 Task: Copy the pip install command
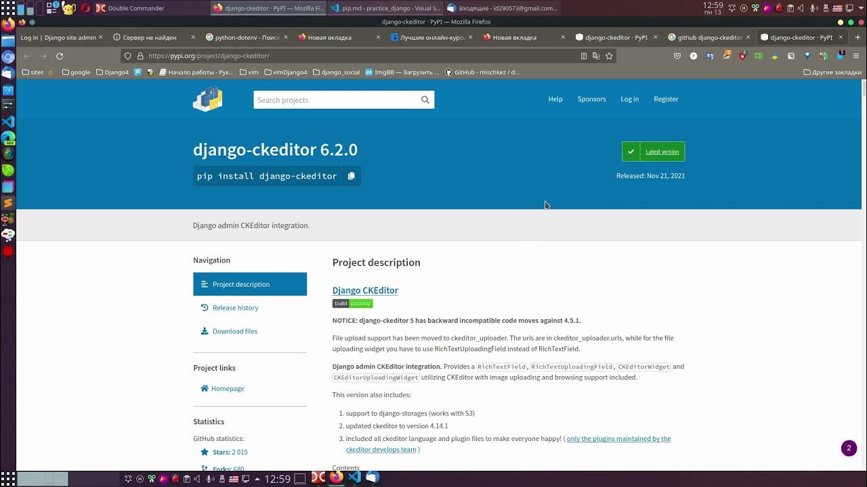coord(351,176)
